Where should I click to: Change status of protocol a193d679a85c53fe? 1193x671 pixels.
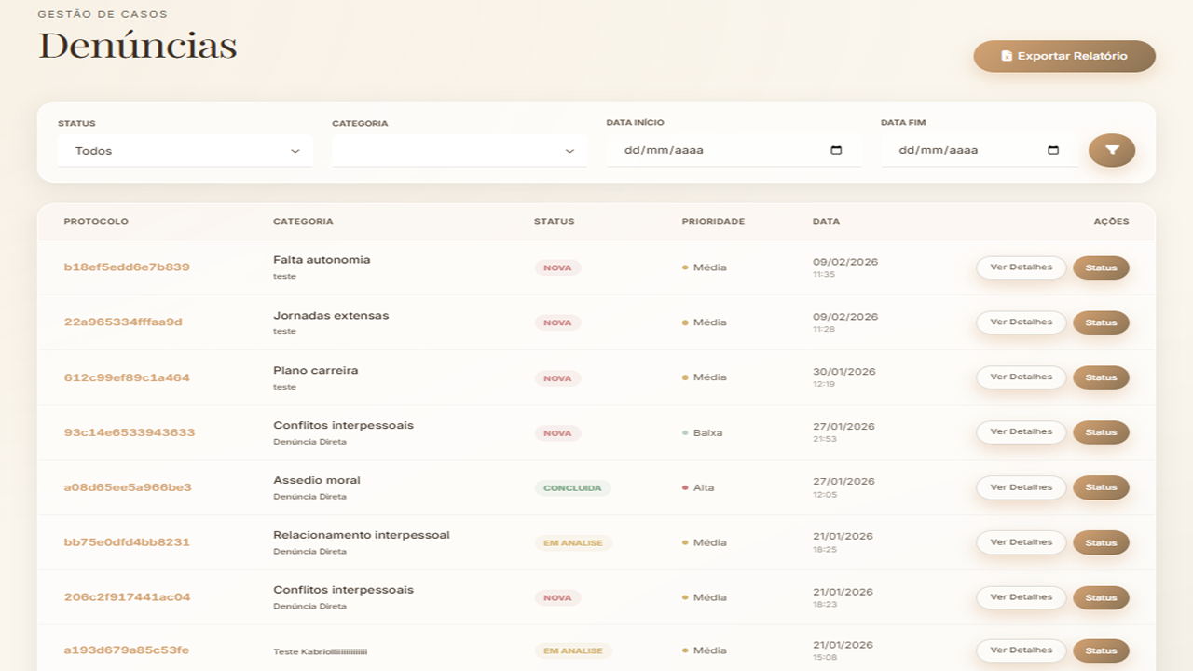tap(1101, 650)
